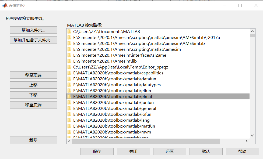Click the folder icon beside the Editor_pprqz temp path
The height and width of the screenshot is (159, 263).
tap(69, 67)
